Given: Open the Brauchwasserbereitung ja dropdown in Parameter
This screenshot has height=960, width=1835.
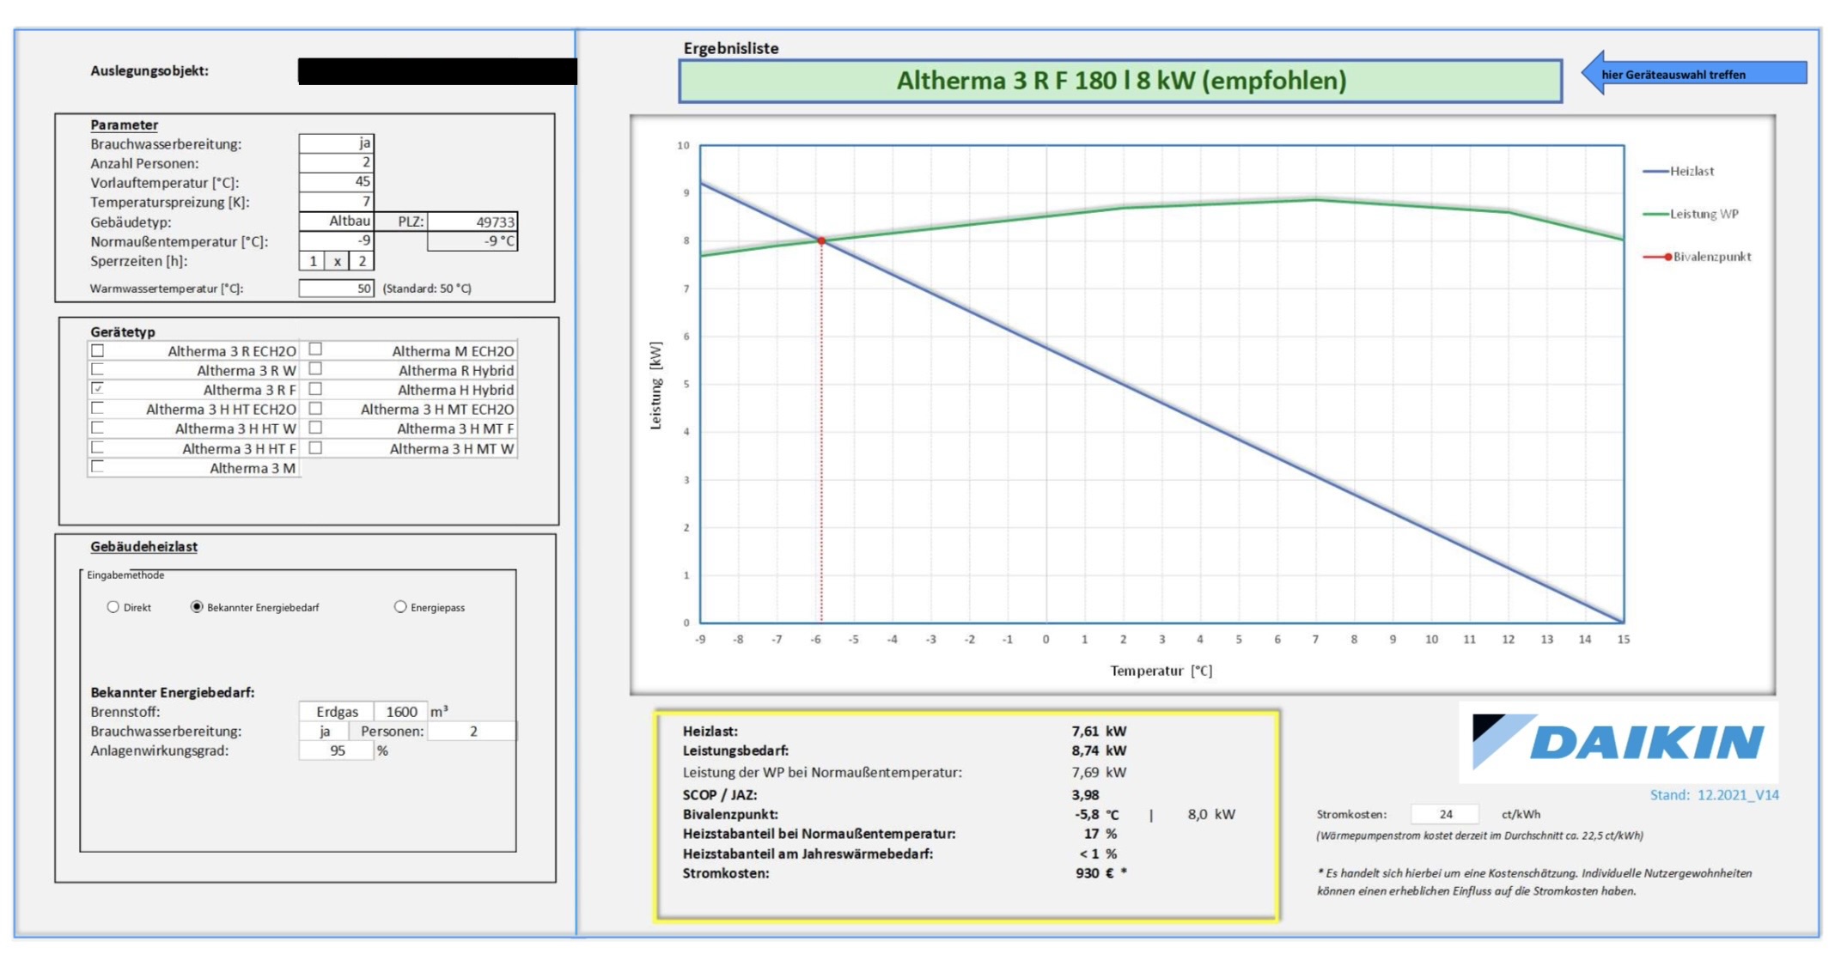Looking at the screenshot, I should point(337,143).
